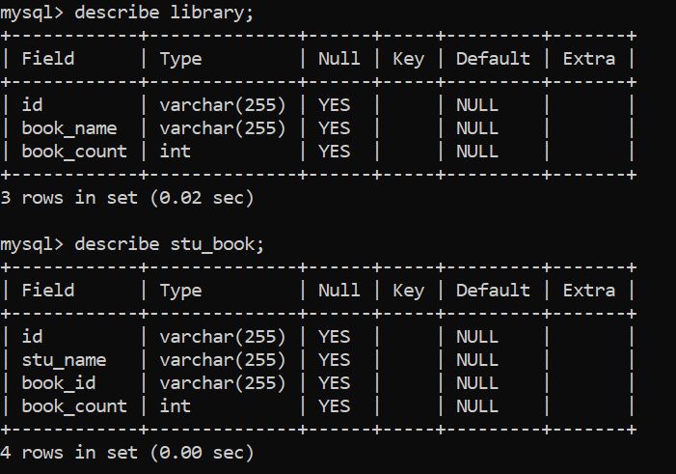Click the book_count field in library table
Screen dimensions: 676x474
tap(74, 152)
